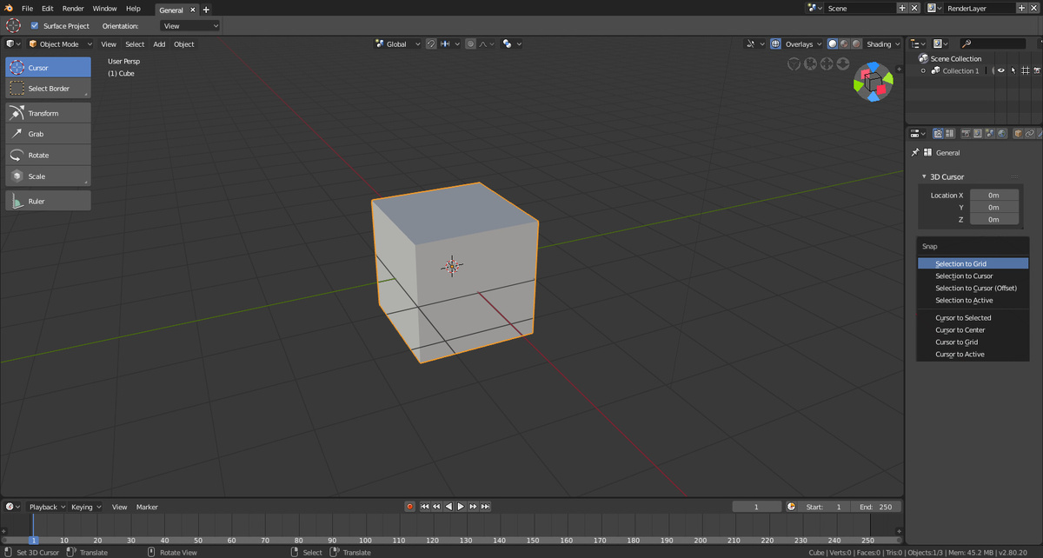Screen dimensions: 1043x558
Task: Choose Selection to Grid in Snap menu
Action: pyautogui.click(x=973, y=263)
